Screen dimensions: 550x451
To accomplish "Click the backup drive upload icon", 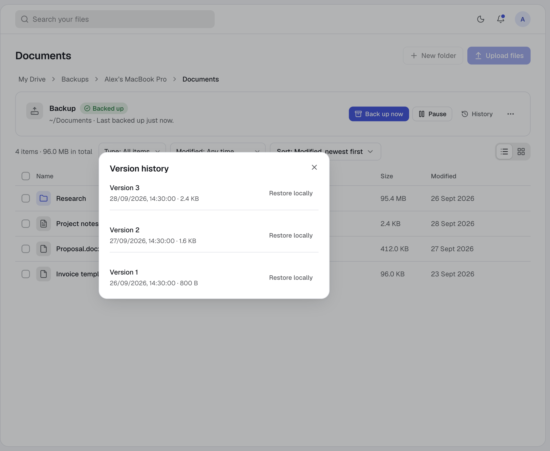I will (x=35, y=111).
